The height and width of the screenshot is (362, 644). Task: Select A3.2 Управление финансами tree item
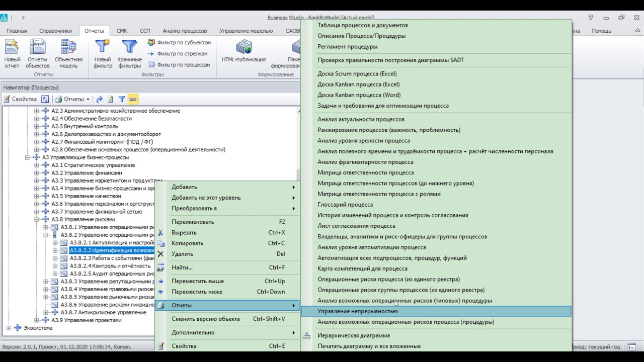(87, 173)
